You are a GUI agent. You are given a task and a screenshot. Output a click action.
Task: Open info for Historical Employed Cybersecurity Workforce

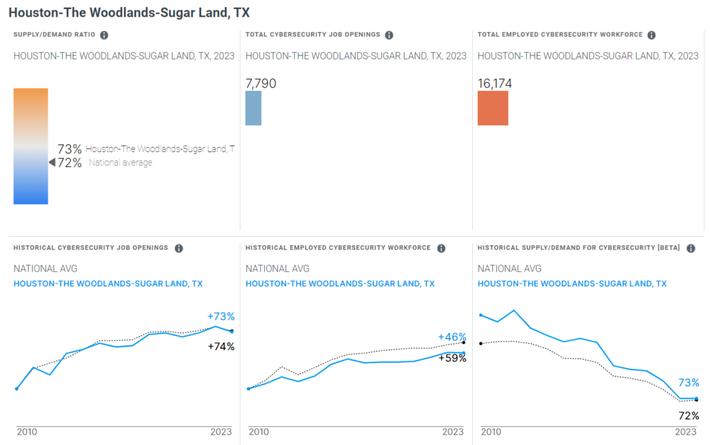[441, 248]
